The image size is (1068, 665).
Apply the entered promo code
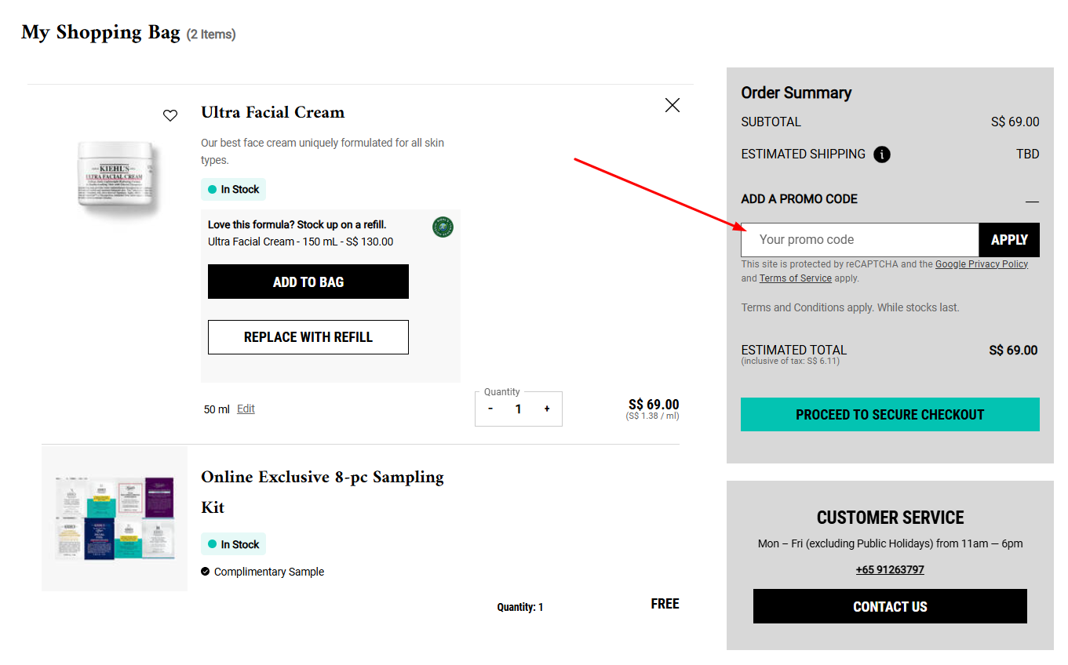pos(1009,240)
